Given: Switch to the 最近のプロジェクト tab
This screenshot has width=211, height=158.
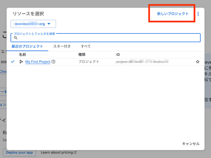Looking at the screenshot, I should pos(27,47).
